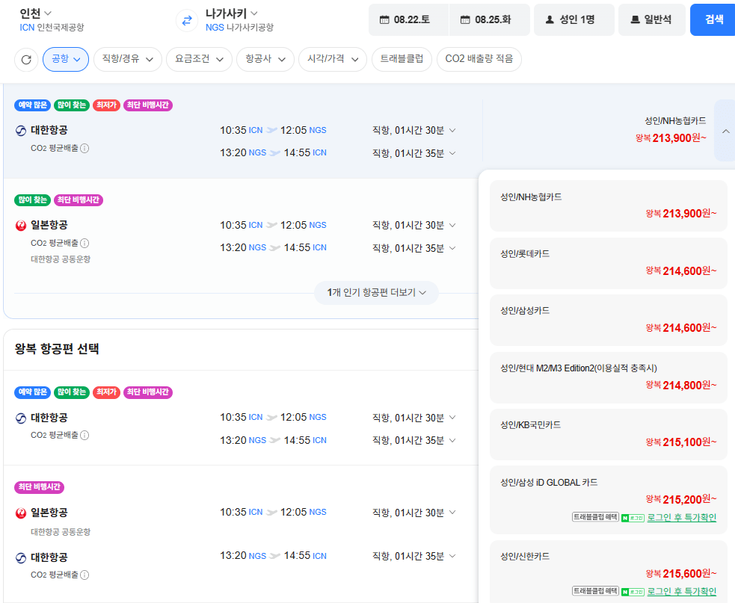Click 왕복 항공편 선택 heading
The image size is (735, 603).
pos(57,349)
